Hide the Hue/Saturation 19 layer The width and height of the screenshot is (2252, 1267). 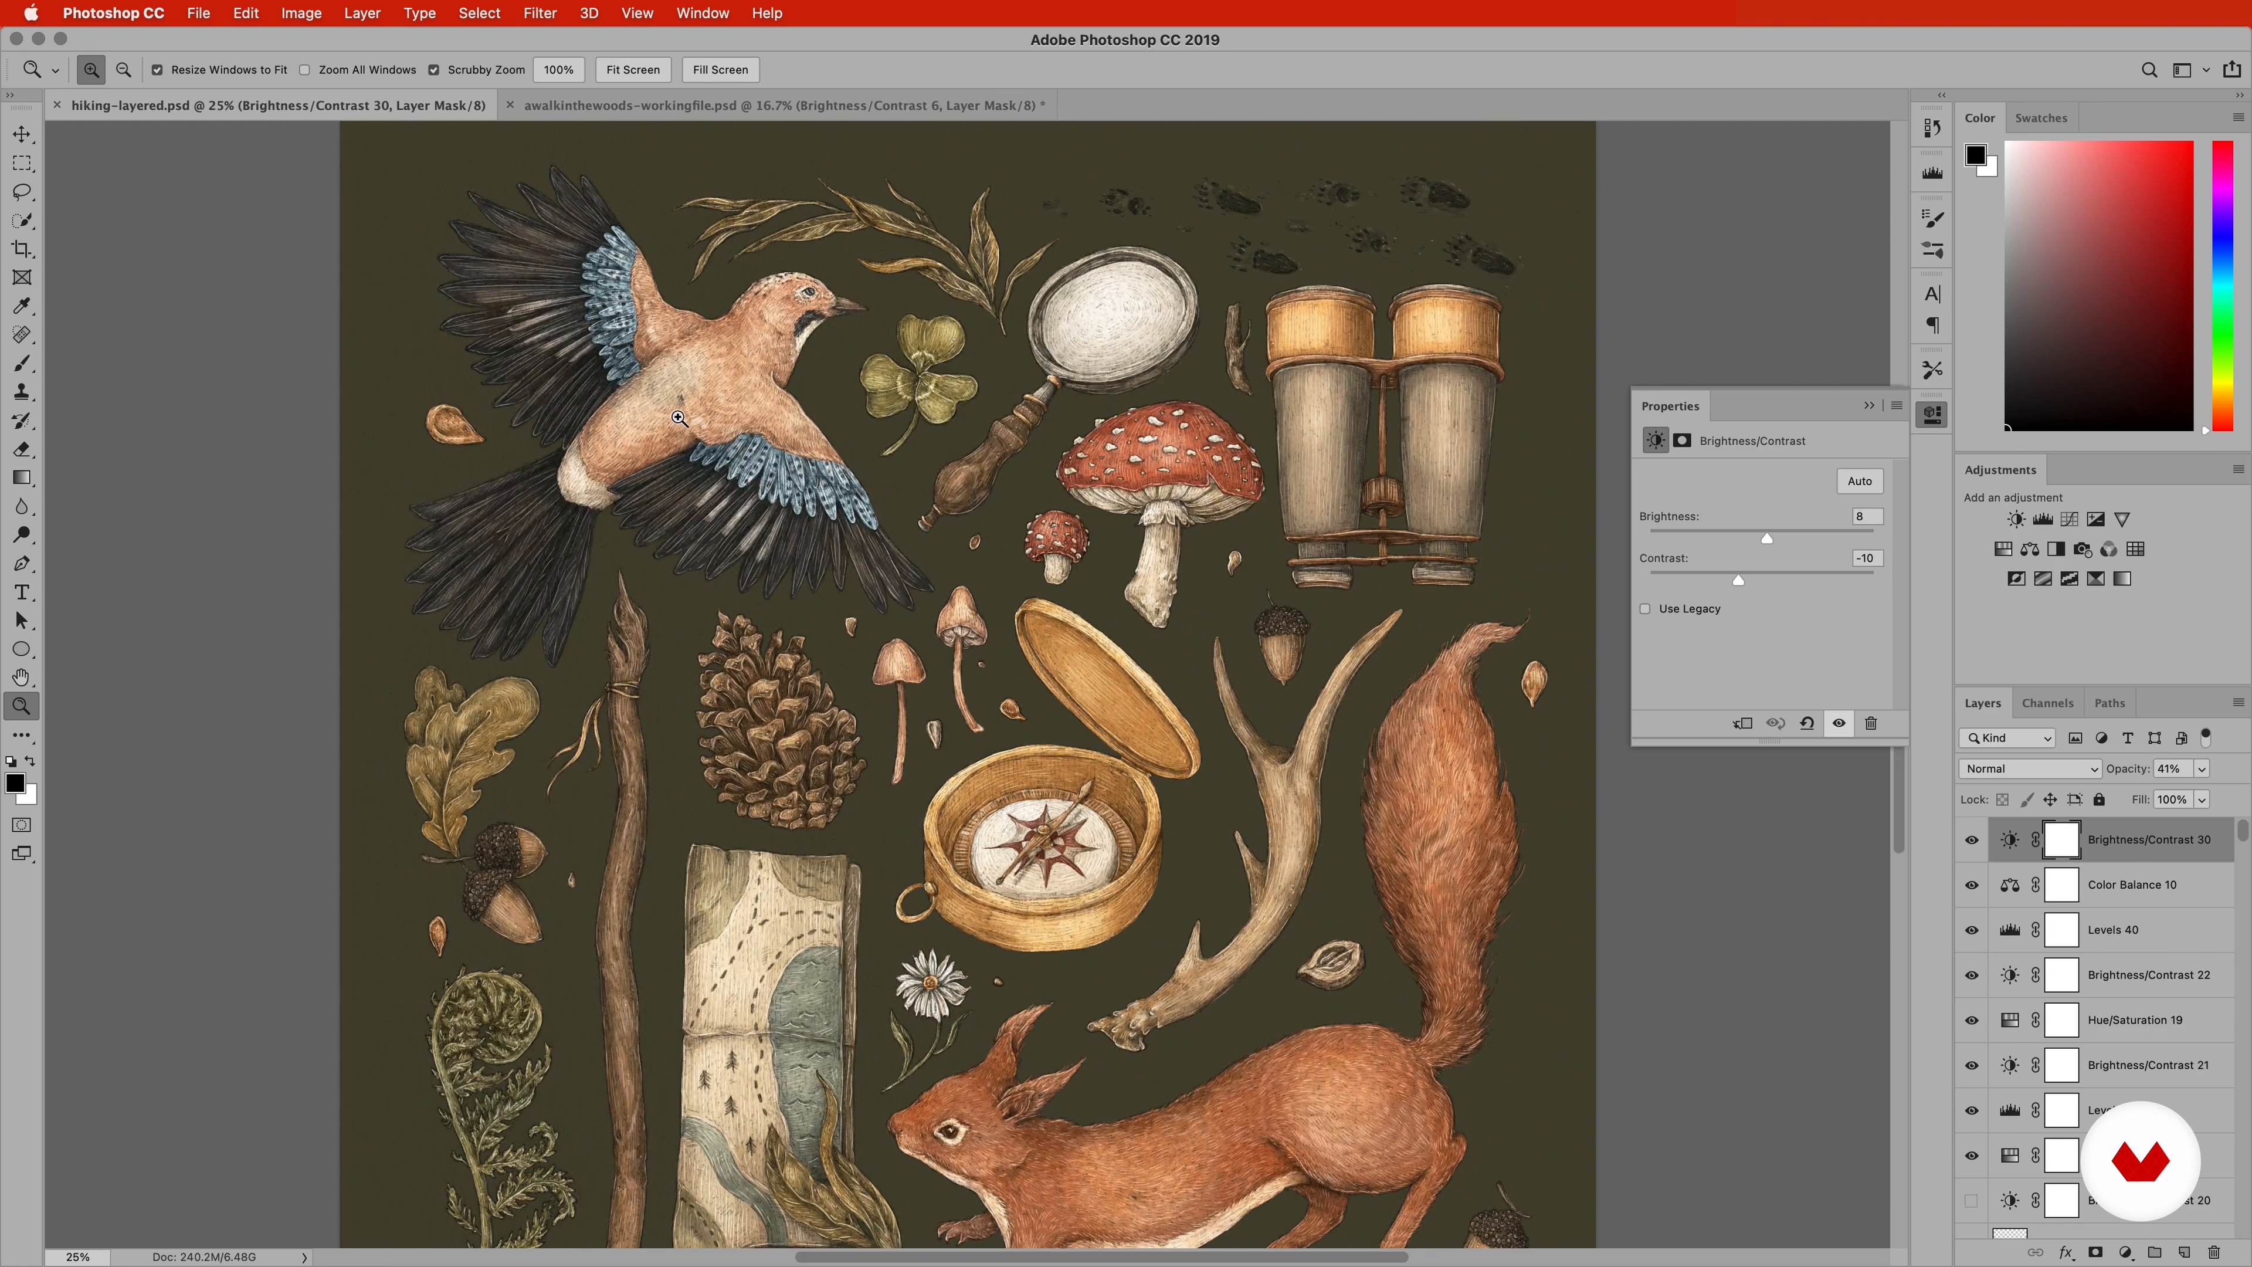[1971, 1021]
